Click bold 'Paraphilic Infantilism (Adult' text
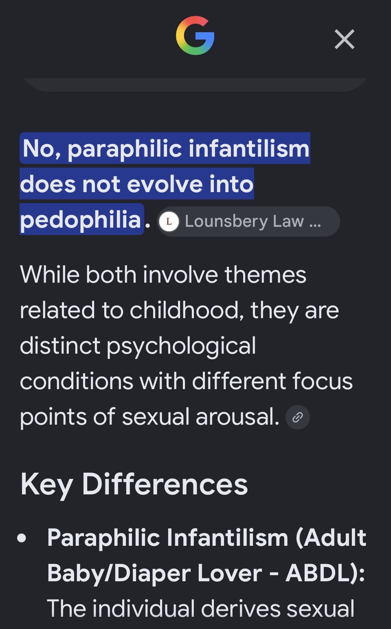Screen dimensions: 391x629 tap(206, 537)
